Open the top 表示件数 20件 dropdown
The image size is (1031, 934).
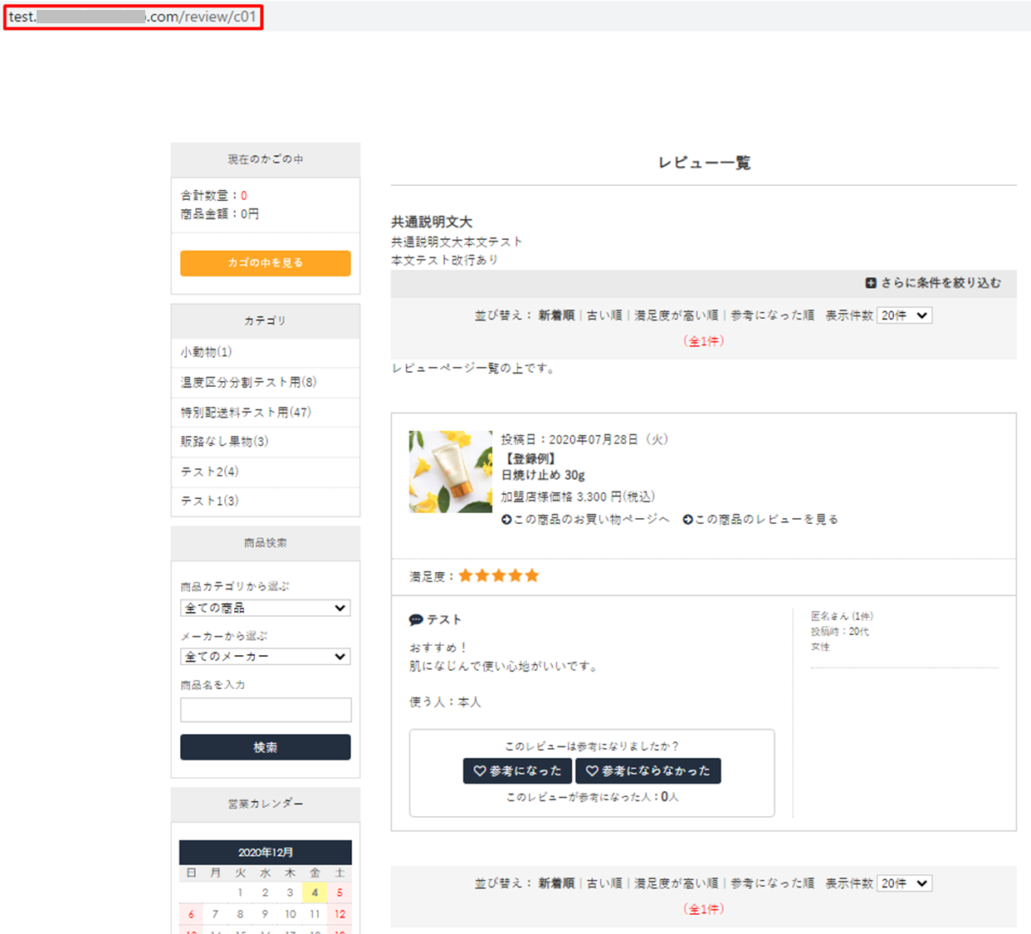click(904, 315)
